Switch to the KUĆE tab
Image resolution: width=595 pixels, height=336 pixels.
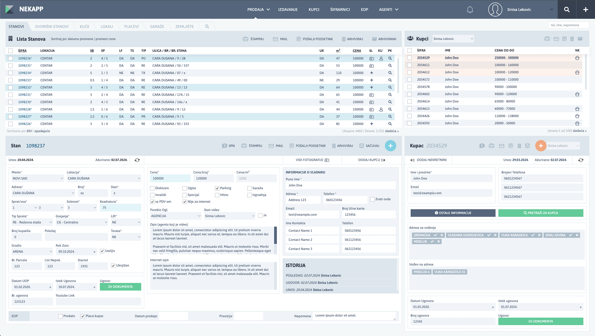coord(84,26)
